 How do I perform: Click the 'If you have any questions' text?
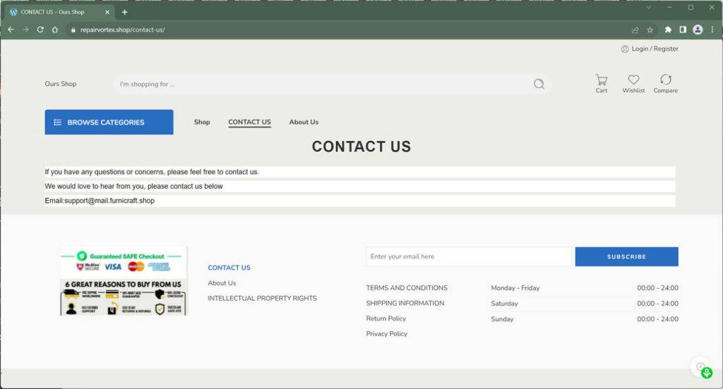click(153, 172)
